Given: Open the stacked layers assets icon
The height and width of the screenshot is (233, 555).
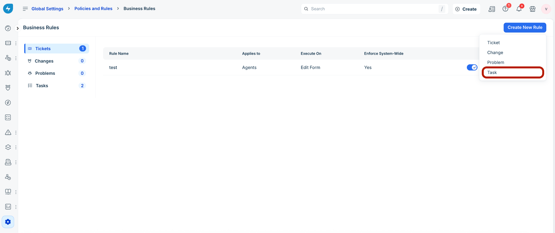Looking at the screenshot, I should pos(8,147).
